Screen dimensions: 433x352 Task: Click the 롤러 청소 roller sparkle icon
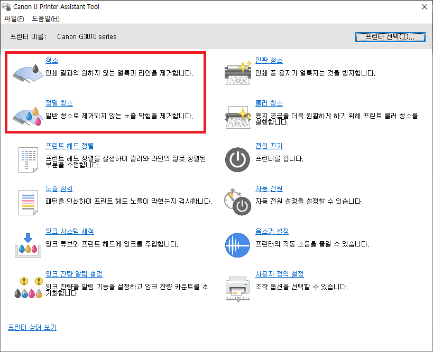coord(238,117)
